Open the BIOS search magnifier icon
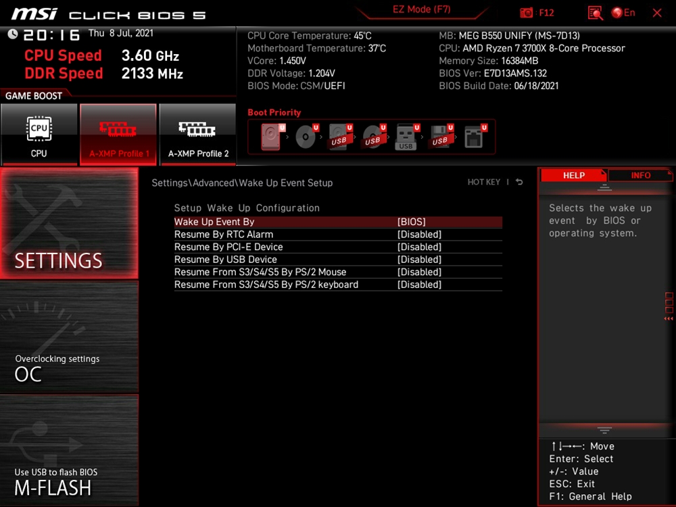Image resolution: width=676 pixels, height=507 pixels. [x=595, y=13]
